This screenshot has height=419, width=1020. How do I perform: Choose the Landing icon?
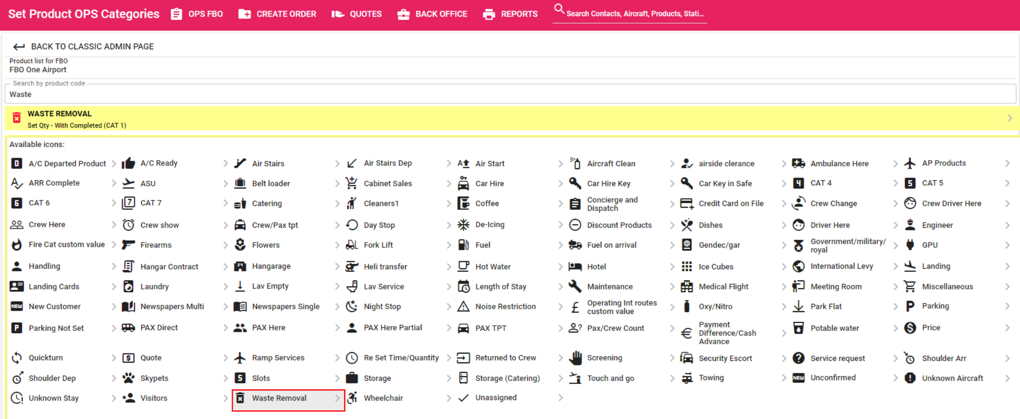(x=910, y=266)
